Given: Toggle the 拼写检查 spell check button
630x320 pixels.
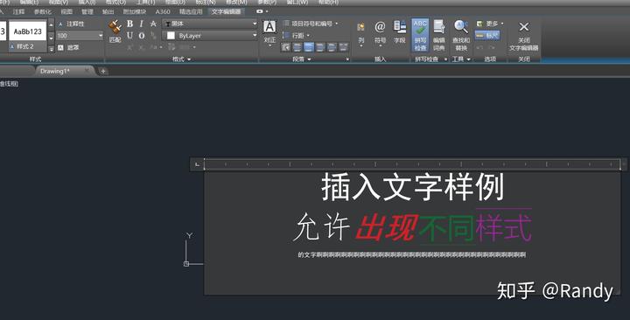Looking at the screenshot, I should point(420,35).
